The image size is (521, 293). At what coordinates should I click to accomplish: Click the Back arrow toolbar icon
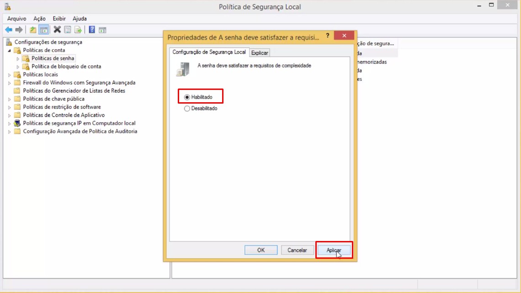pyautogui.click(x=9, y=30)
